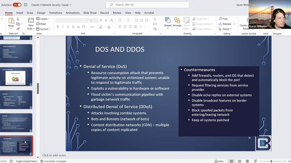Screen dimensions: 291x163
Task: Insert a New Slide using the icon
Action: point(31,20)
